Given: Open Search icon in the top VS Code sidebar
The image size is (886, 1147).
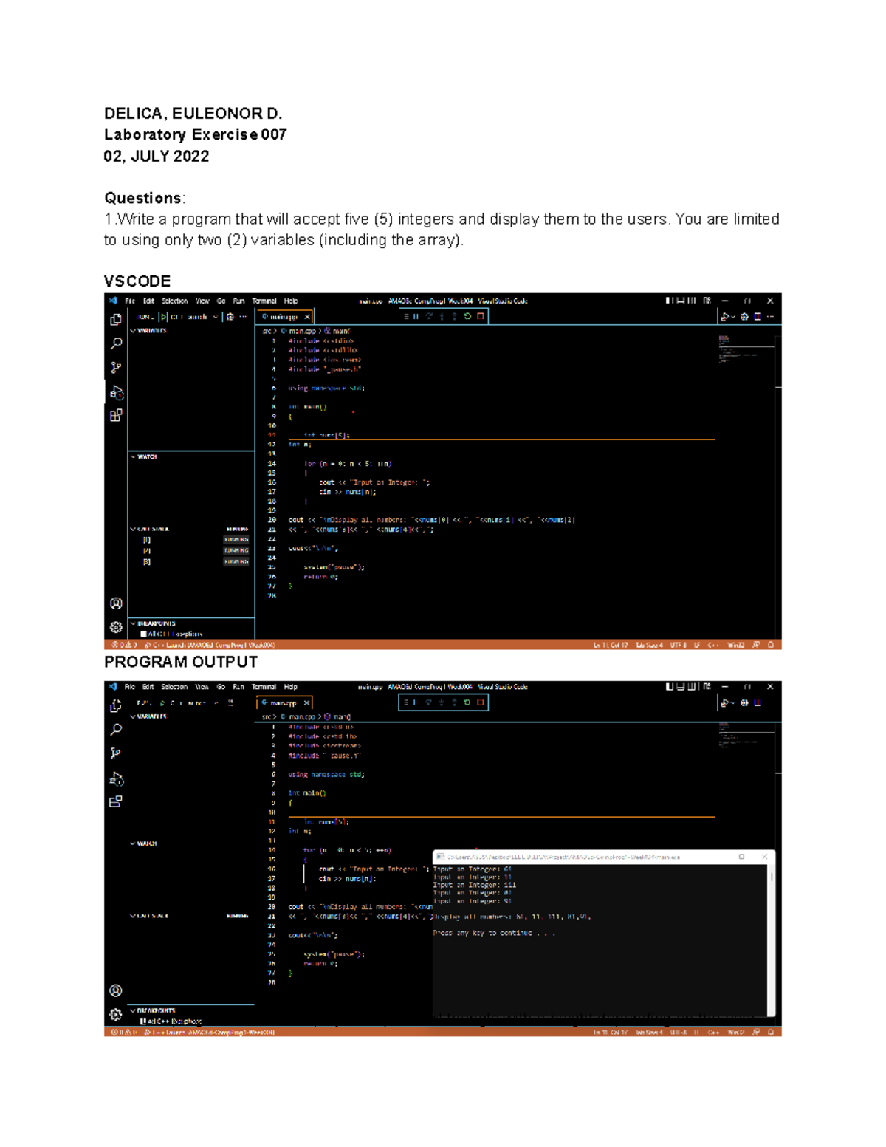Looking at the screenshot, I should (116, 343).
